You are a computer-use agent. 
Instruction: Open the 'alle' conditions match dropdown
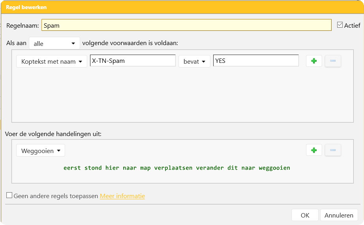(x=54, y=43)
